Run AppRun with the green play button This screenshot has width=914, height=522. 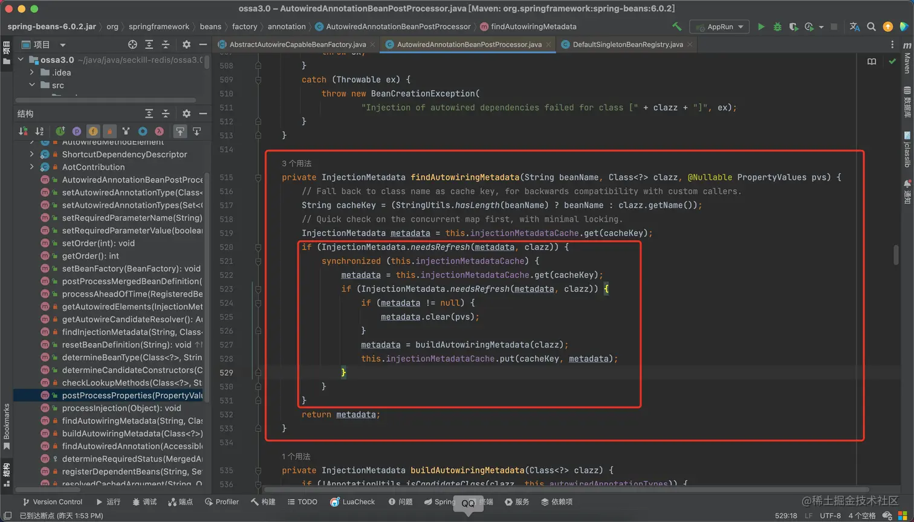click(761, 27)
